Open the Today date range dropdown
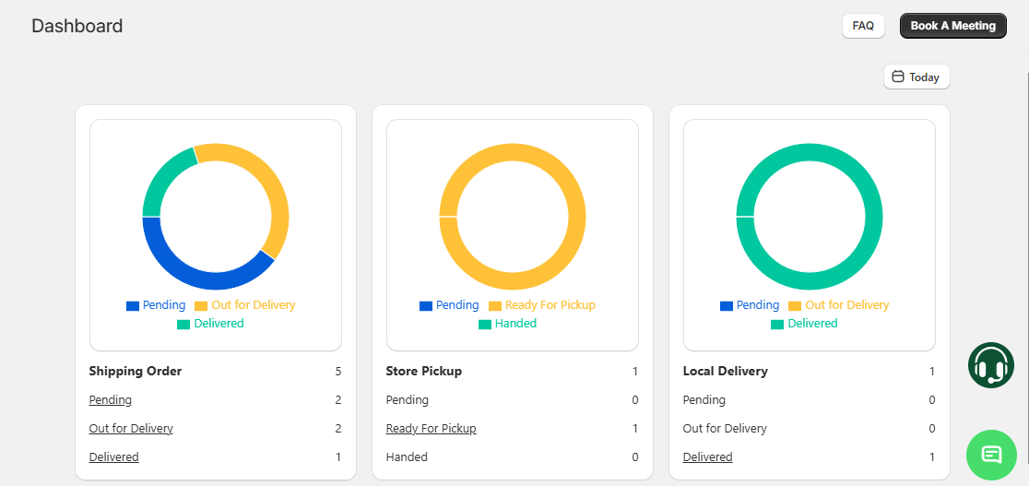1029x486 pixels. (917, 77)
